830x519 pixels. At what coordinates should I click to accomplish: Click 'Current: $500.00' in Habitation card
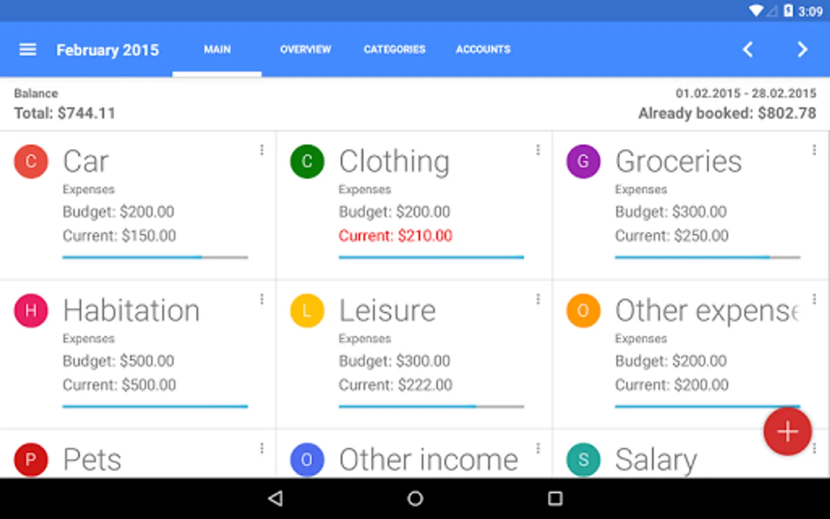119,385
